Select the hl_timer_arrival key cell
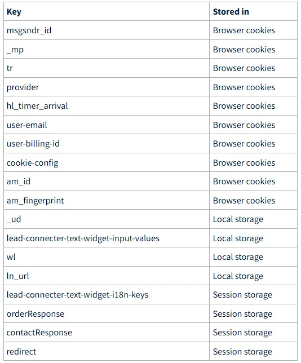This screenshot has width=301, height=363. point(107,106)
